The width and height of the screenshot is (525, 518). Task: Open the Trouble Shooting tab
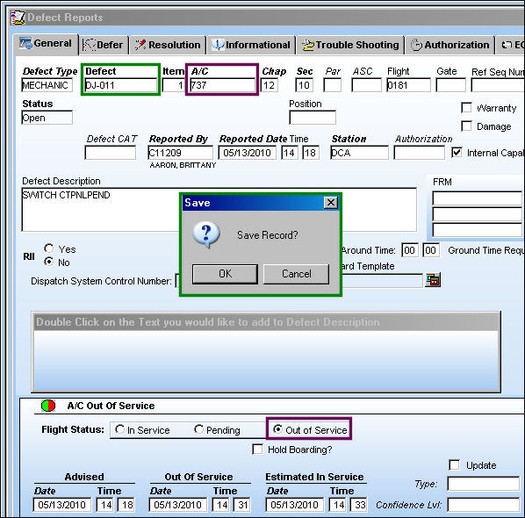coord(350,45)
